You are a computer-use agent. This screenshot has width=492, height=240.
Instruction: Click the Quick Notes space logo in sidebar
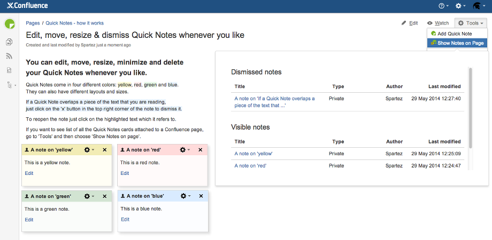tap(10, 24)
